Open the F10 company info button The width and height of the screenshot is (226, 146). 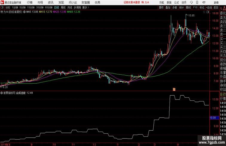click(x=195, y=7)
